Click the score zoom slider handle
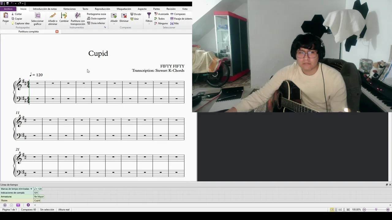The image size is (392, 220). (376, 210)
